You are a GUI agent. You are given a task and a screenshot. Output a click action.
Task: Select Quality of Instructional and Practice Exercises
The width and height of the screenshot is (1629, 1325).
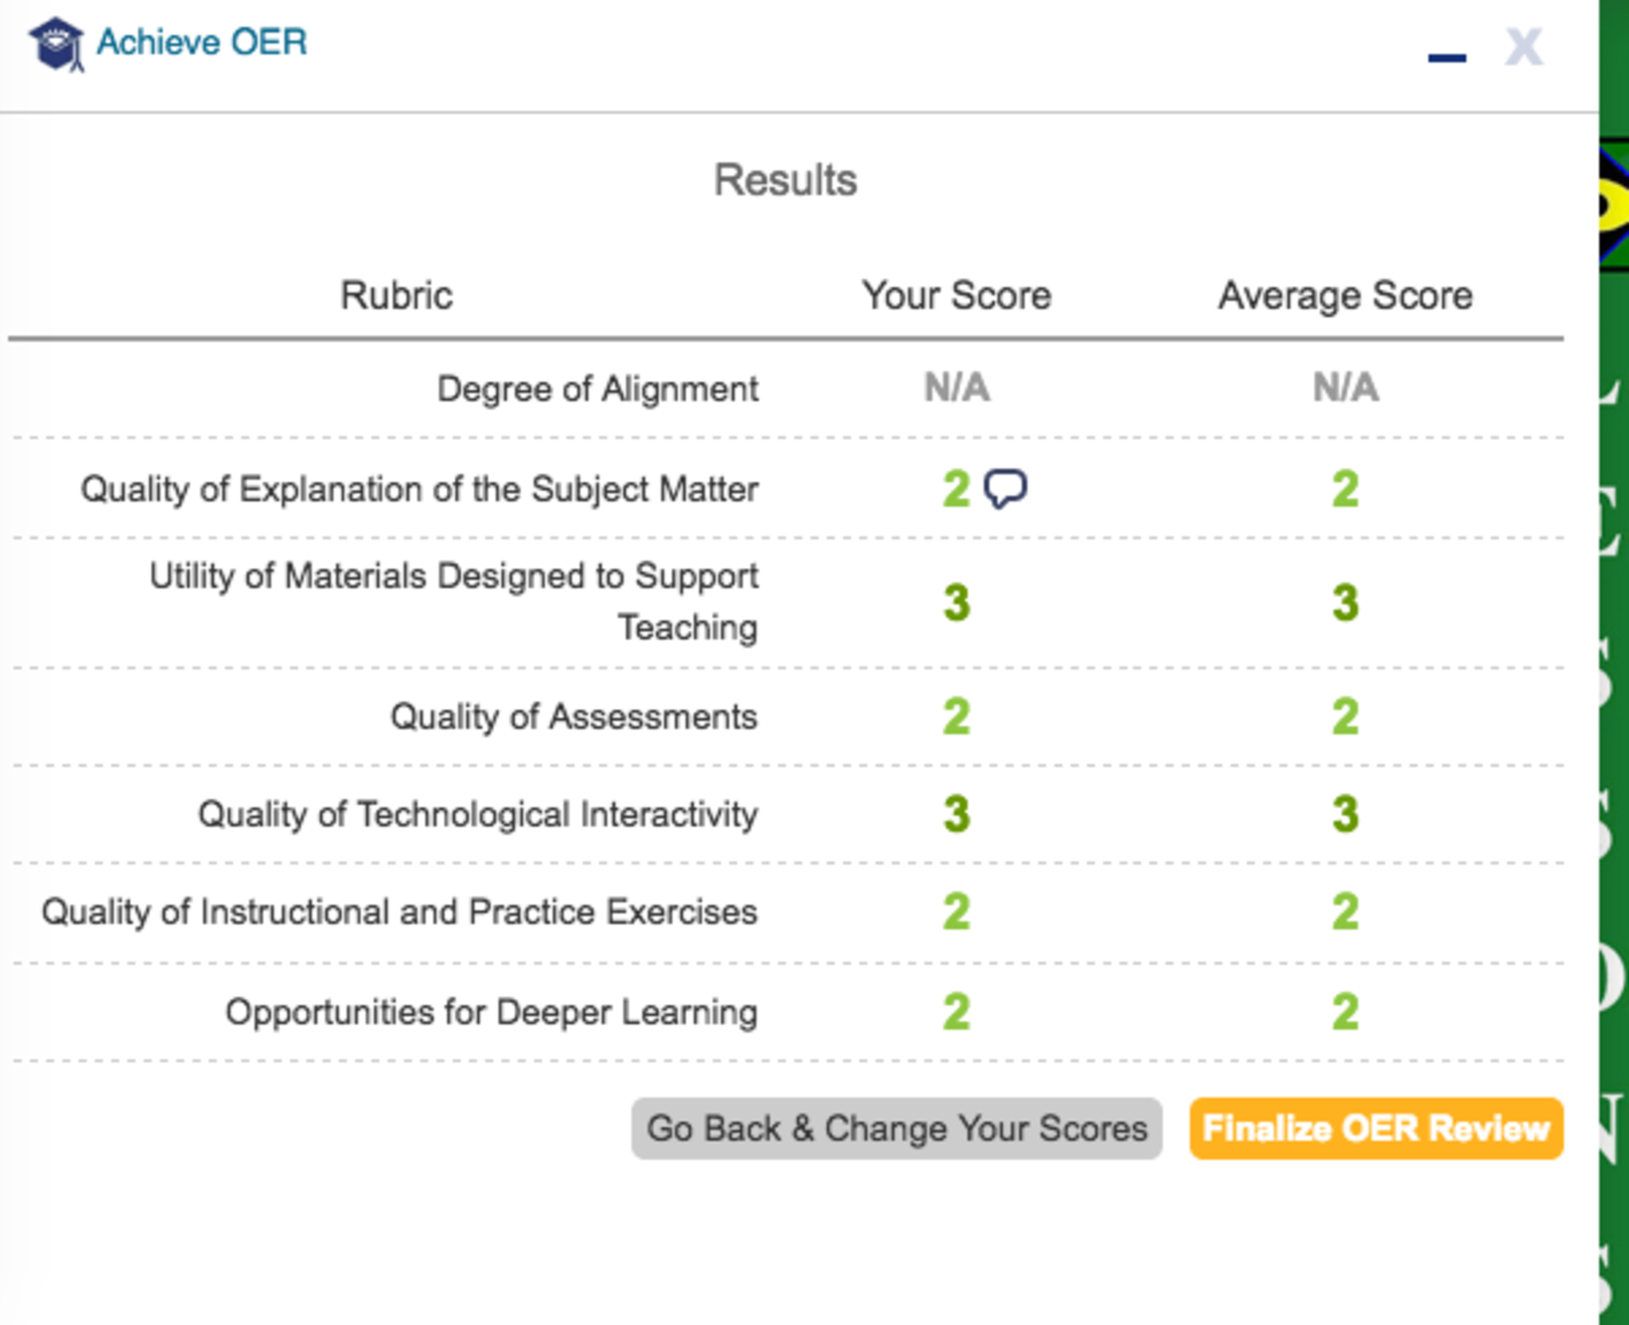(399, 911)
